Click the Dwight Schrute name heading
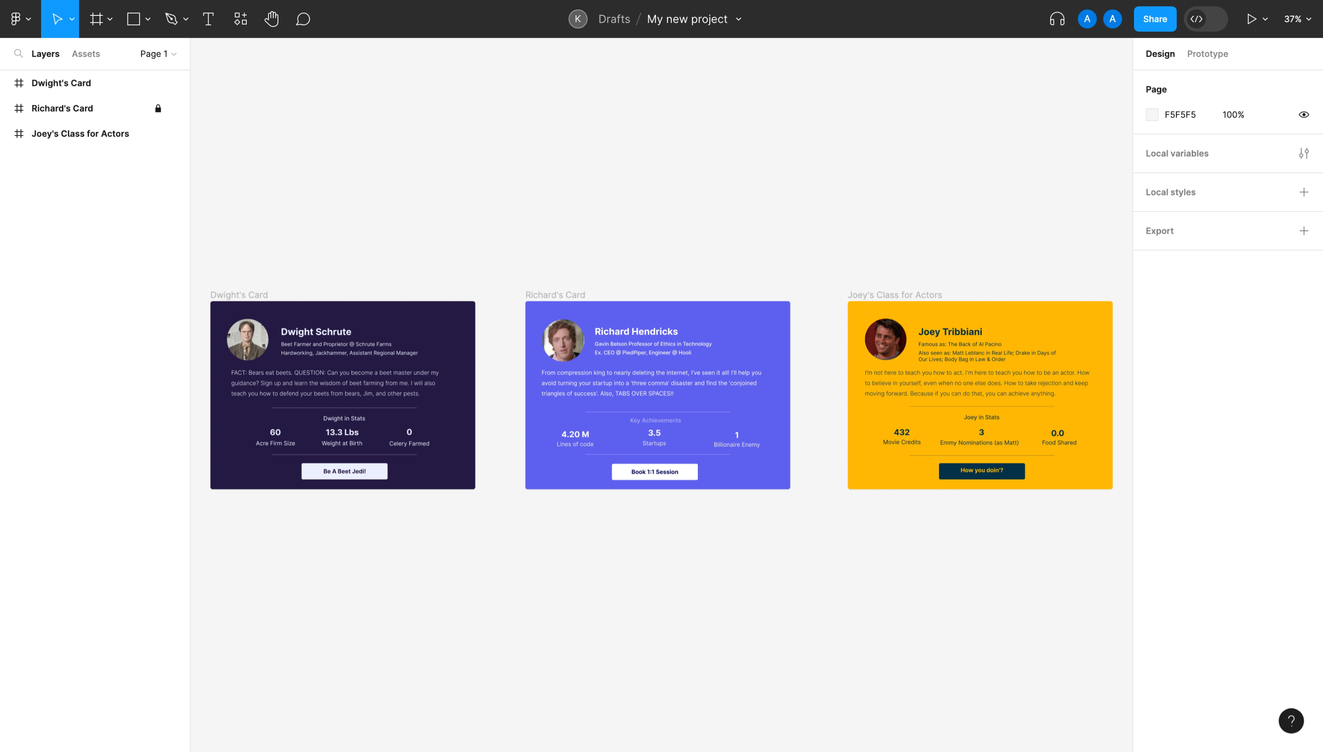This screenshot has width=1323, height=752. pos(316,332)
